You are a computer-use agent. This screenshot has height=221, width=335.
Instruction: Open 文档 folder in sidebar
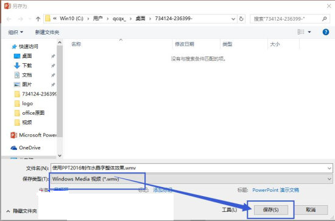27,75
